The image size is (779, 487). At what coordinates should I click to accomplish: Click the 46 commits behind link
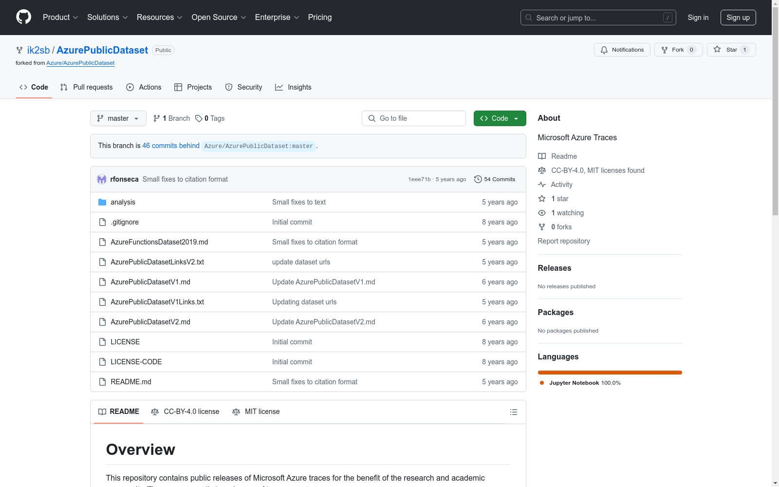(171, 146)
